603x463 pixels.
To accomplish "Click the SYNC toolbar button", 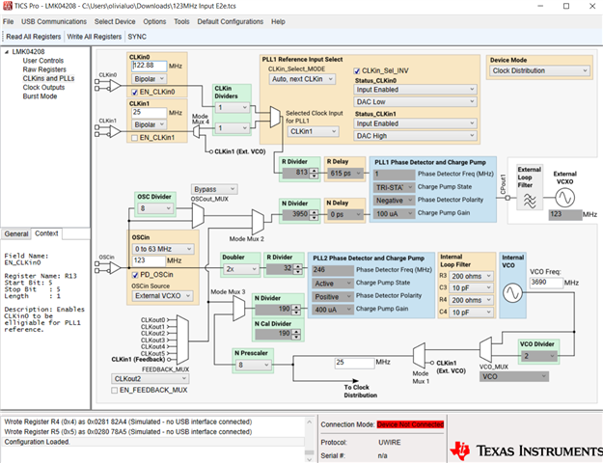I will coord(137,37).
